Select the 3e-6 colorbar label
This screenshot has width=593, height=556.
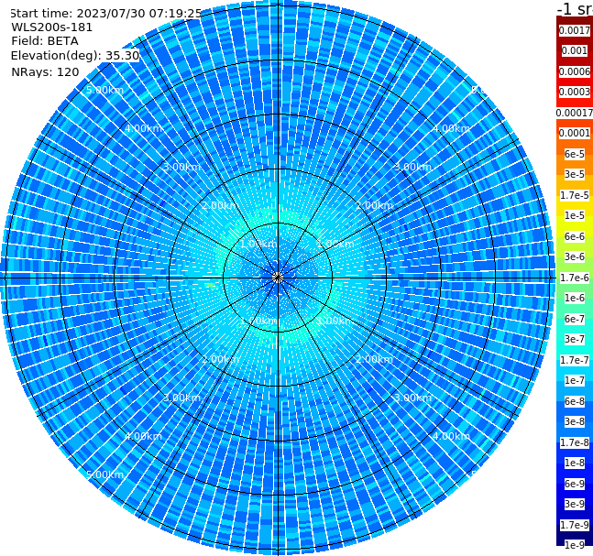pyautogui.click(x=575, y=256)
